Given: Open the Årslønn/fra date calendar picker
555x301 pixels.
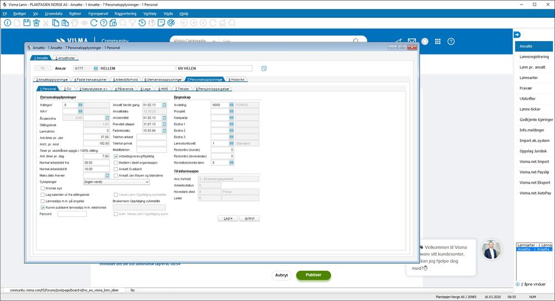Looking at the screenshot, I should (107, 117).
